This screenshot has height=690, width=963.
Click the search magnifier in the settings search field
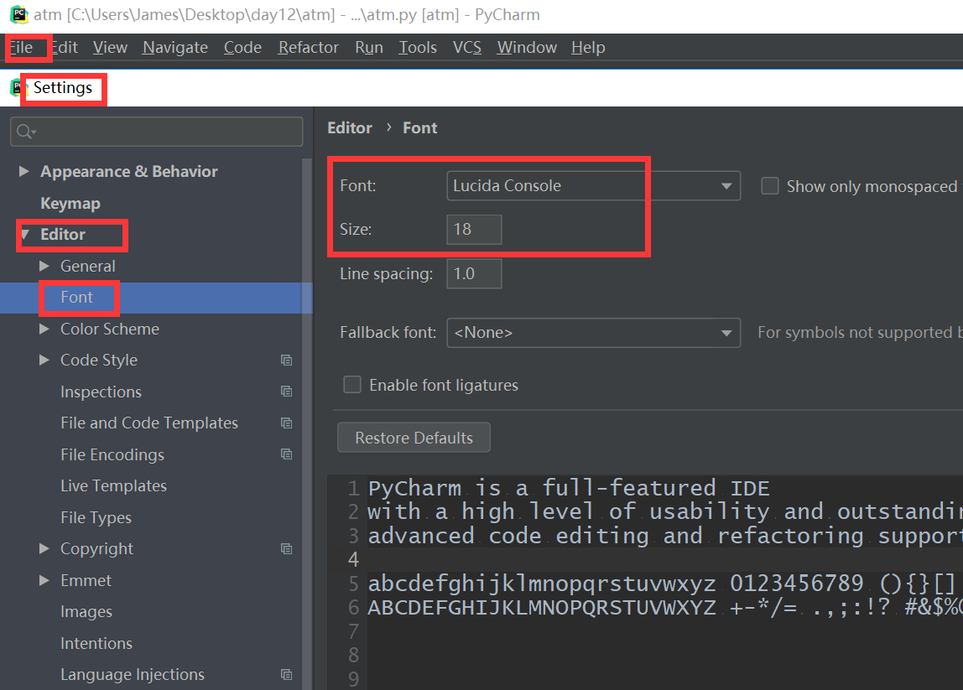click(24, 132)
